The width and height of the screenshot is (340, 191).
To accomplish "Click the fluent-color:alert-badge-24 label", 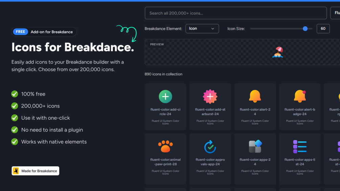I will pos(300,112).
